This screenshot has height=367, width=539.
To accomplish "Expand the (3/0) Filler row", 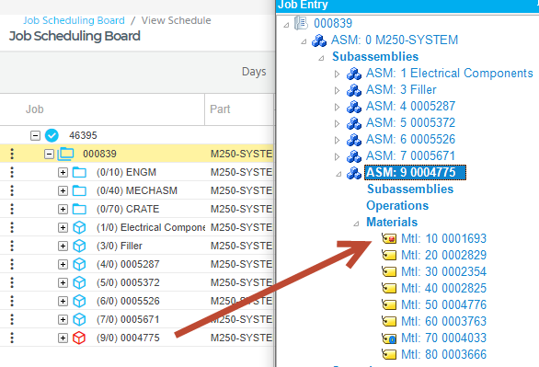I will (63, 246).
